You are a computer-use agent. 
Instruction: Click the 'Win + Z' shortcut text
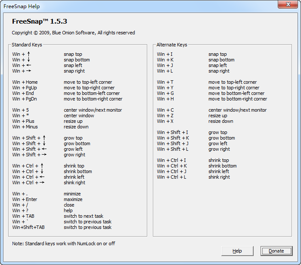coord(165,116)
